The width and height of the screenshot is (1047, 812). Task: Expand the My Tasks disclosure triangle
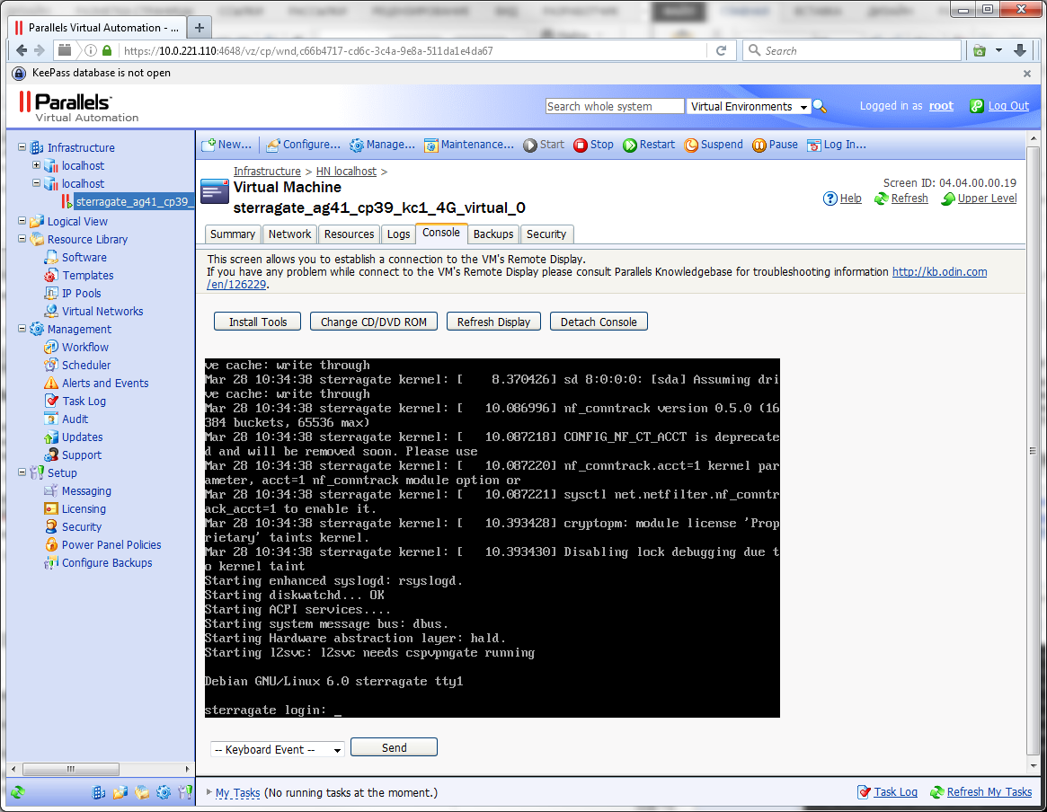point(209,792)
